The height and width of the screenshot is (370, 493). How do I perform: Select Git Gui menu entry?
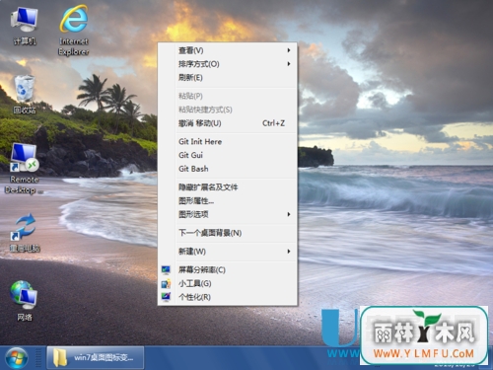(x=228, y=155)
